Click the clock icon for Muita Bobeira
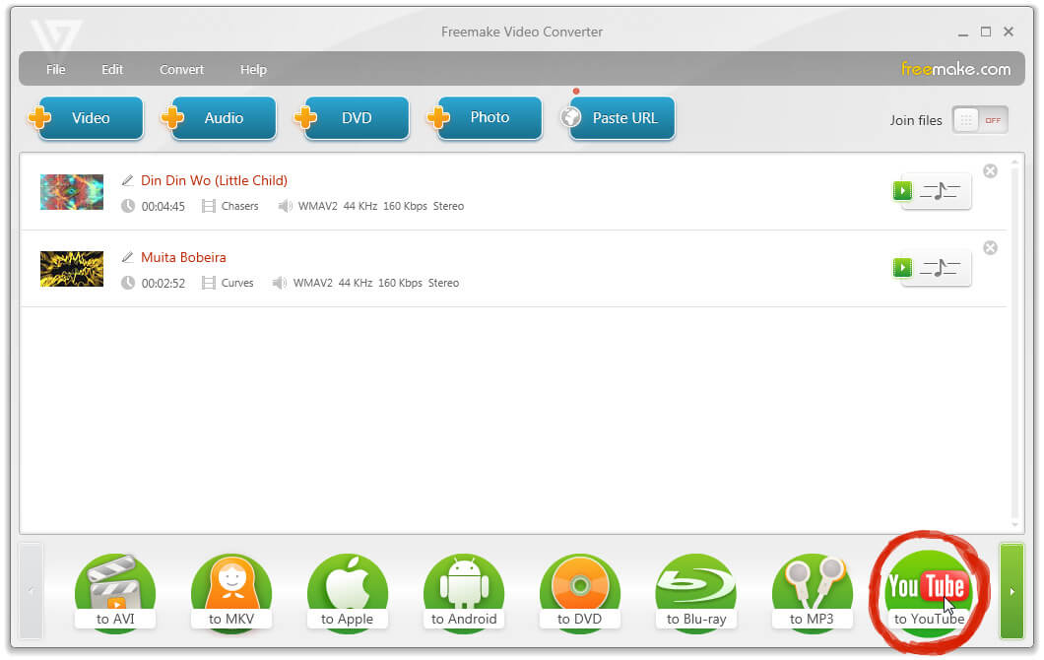Screen dimensions: 1044x660 tap(128, 283)
